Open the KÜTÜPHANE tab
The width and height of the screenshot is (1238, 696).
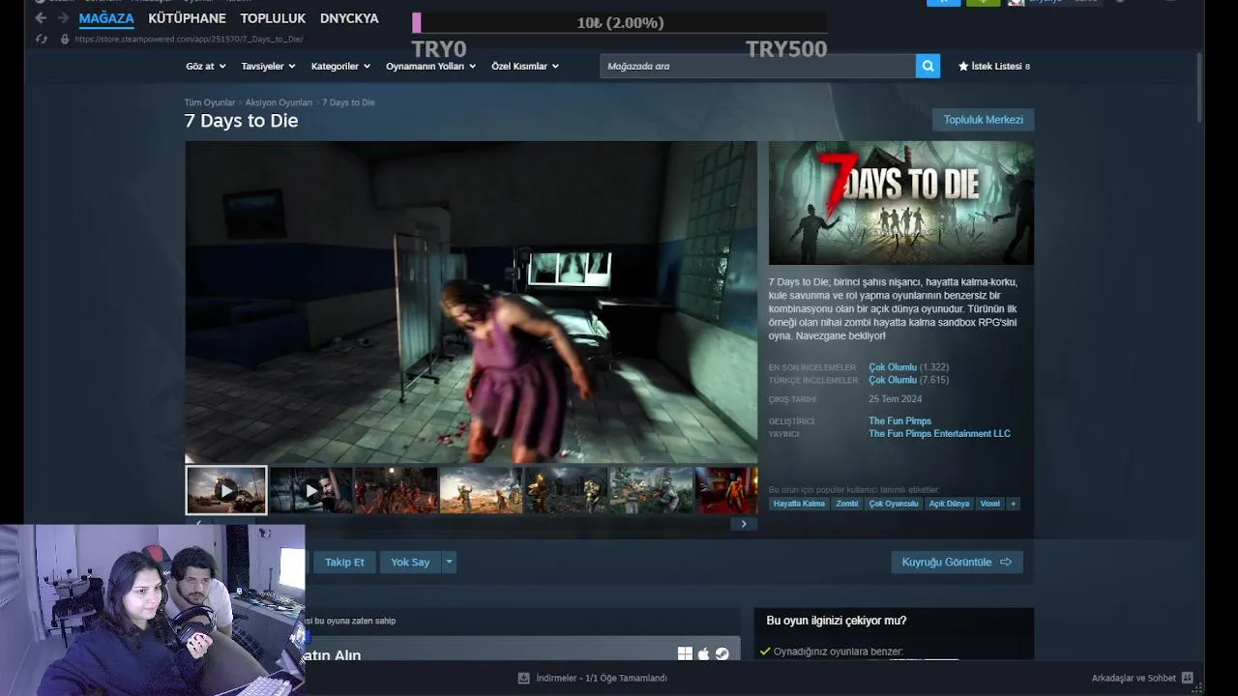point(187,18)
